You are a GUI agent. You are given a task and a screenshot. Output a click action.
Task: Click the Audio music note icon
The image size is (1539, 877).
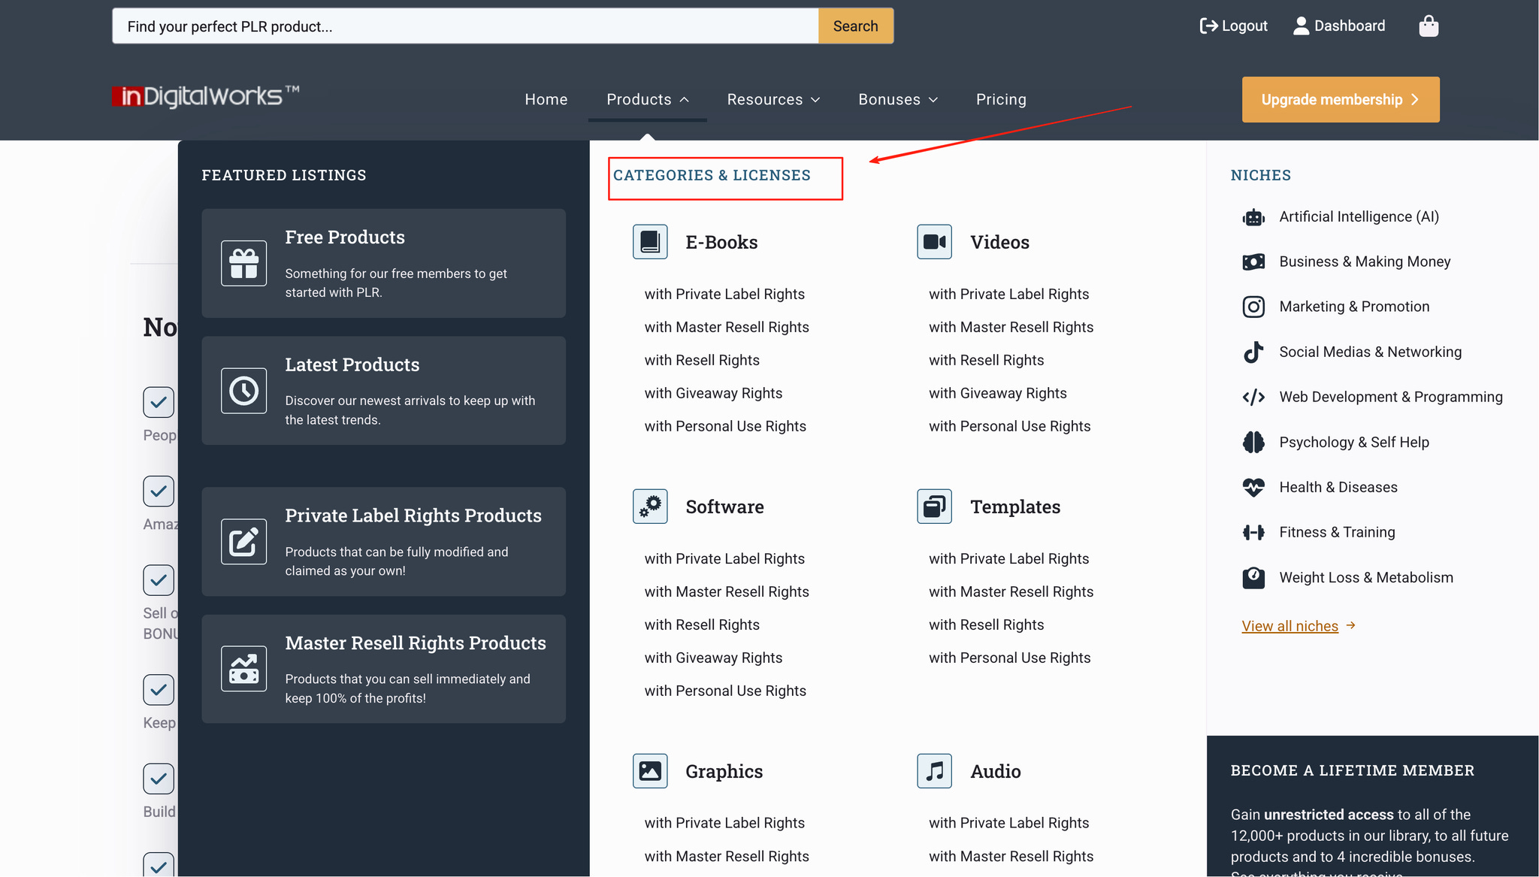pos(934,771)
